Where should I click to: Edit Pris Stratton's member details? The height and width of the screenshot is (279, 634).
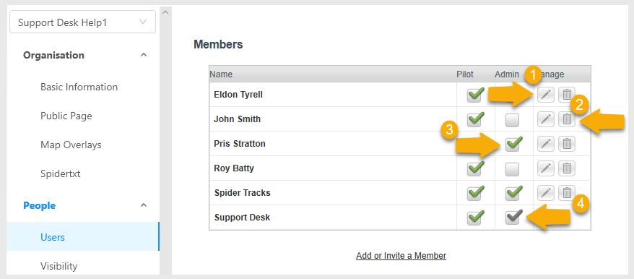click(x=546, y=144)
